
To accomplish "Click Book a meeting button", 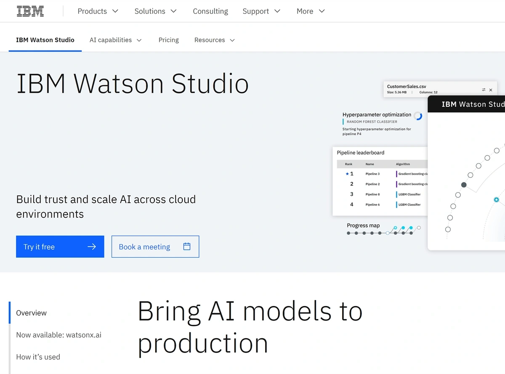I will click(155, 247).
